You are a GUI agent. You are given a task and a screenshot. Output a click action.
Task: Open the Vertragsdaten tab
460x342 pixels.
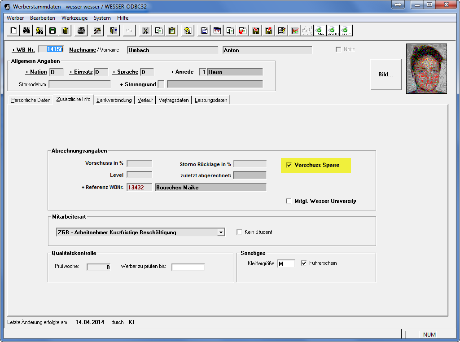tap(174, 100)
